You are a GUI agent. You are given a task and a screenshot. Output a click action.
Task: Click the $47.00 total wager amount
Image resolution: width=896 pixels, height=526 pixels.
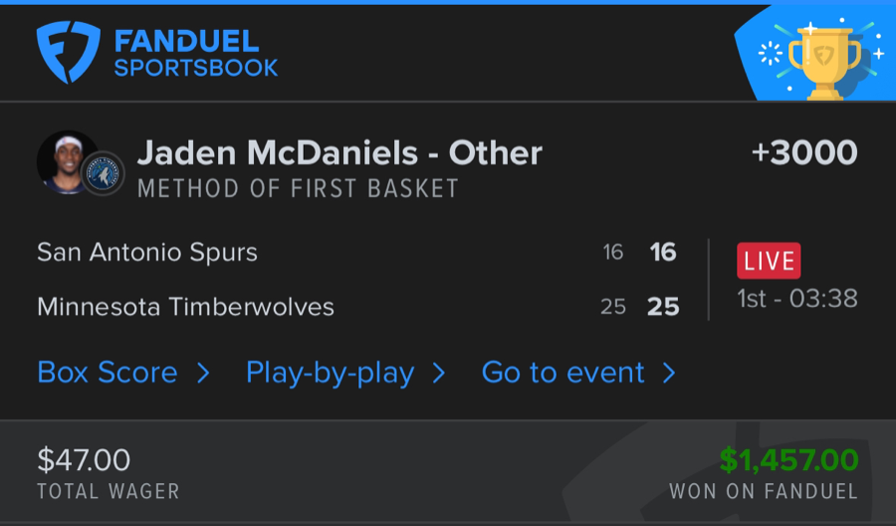84,459
